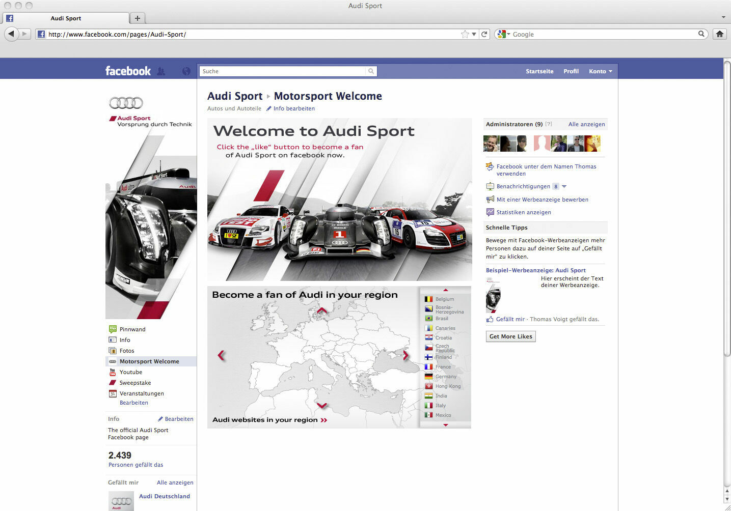
Task: Click Alle anzeigen next to Administratoren
Action: point(586,124)
